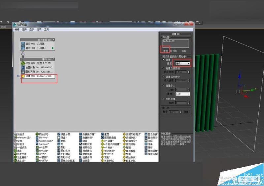The height and width of the screenshot is (186, 264).
Task: Toggle the lightbulb on the 事件 001 header
Action: [53, 59]
